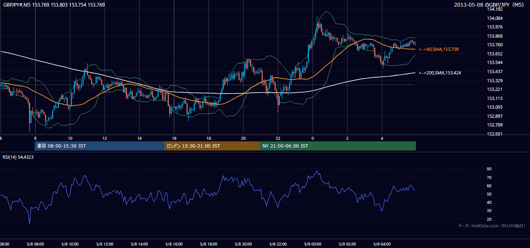Screen dimensions: 530x248
Task: Click hour label 16 under the price chart
Action: (x=174, y=138)
